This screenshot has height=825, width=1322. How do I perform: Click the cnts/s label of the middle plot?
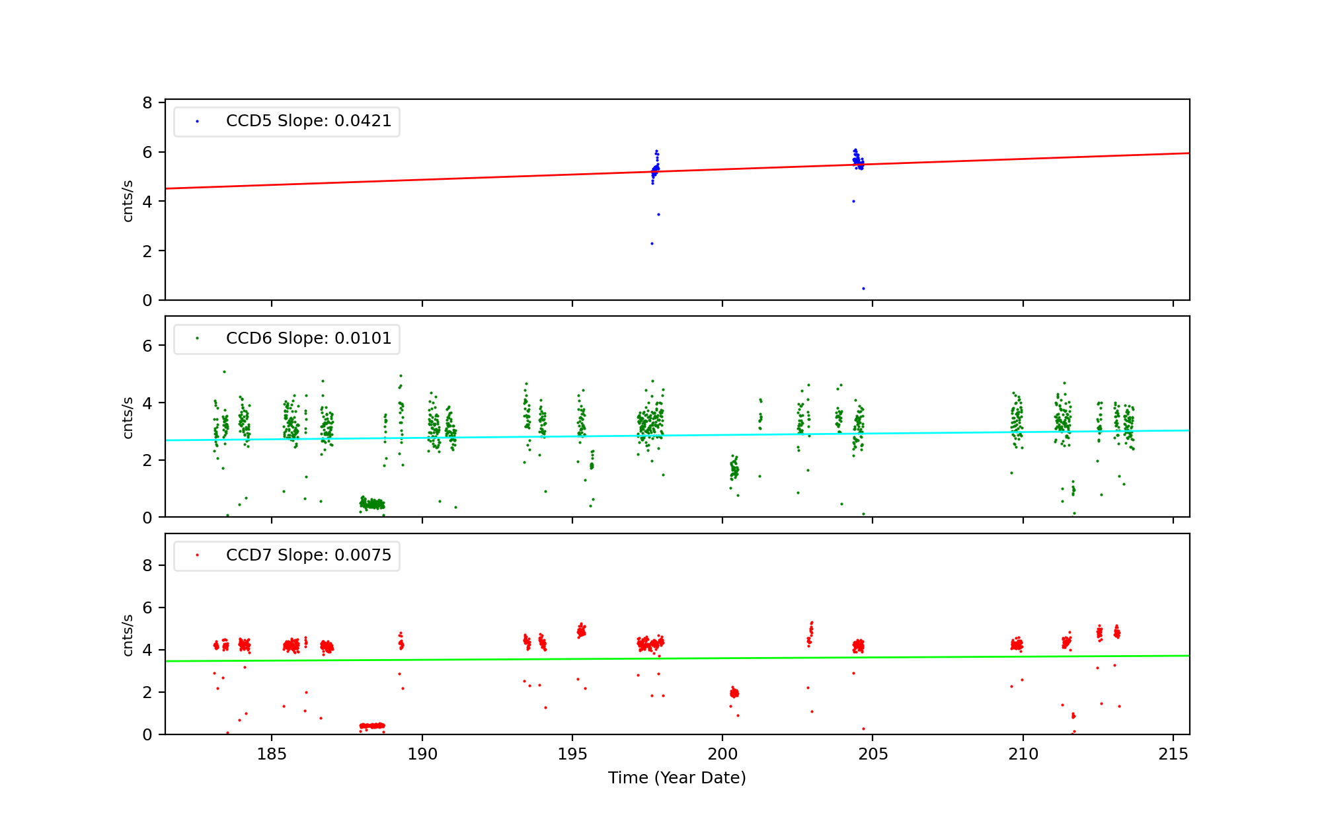[128, 418]
